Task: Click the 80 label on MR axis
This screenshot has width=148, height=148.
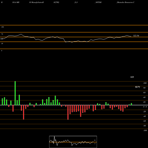Action: coord(144,88)
